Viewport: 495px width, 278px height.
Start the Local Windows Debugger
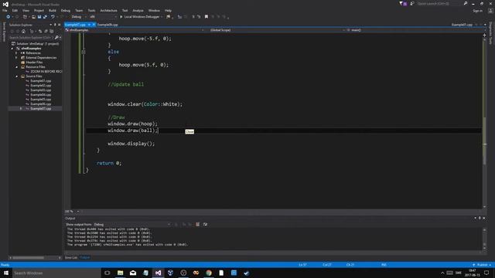pyautogui.click(x=139, y=17)
